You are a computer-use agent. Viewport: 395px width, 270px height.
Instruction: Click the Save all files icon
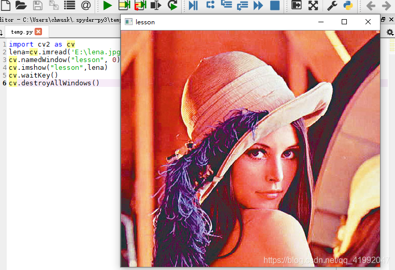[x=54, y=5]
